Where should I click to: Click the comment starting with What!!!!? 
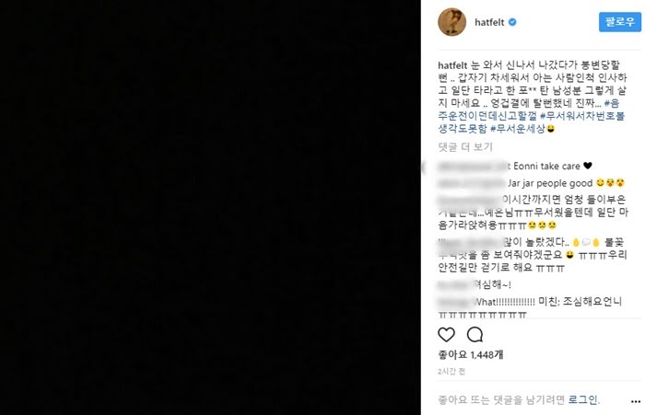[530, 307]
